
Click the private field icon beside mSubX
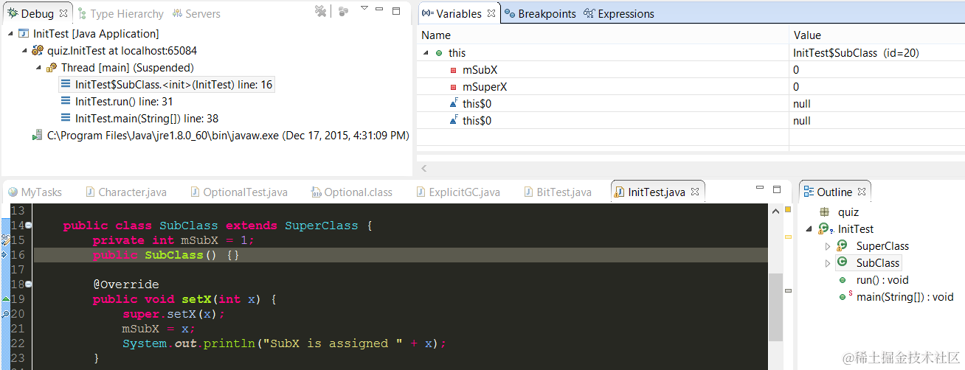(x=454, y=70)
